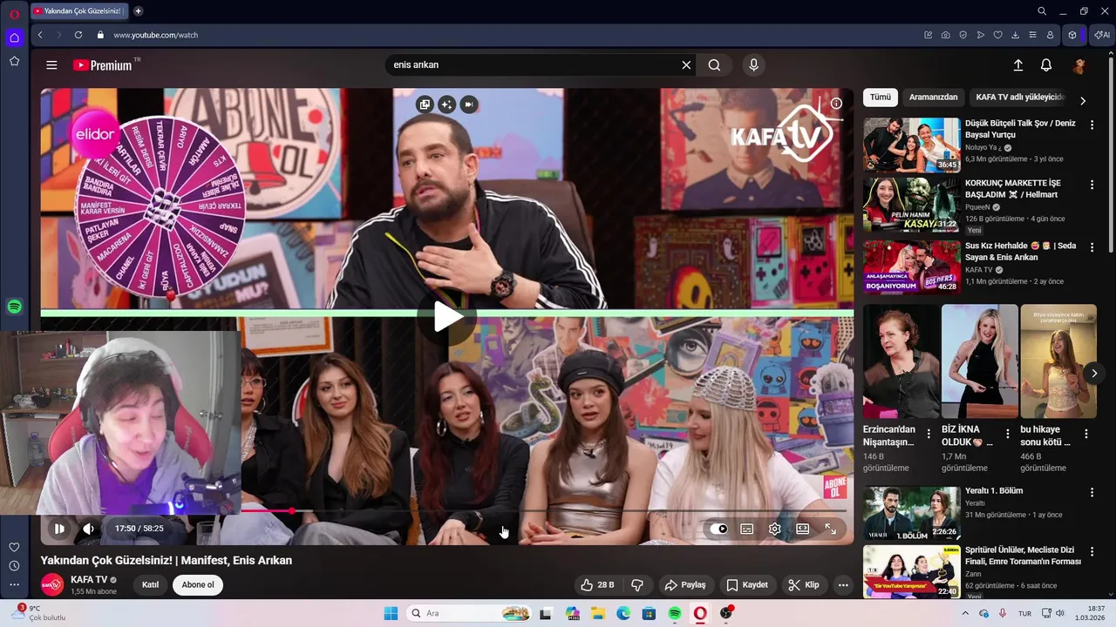This screenshot has height=627, width=1116.
Task: Open 'Düşük Bütçeli Talk Şov' video thumbnail
Action: tap(911, 145)
